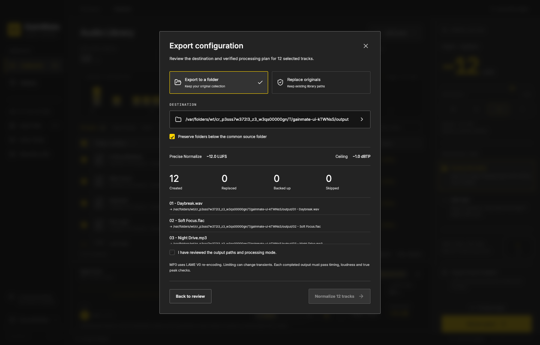Click the 0 Skipped count
540x345 pixels.
coord(329,178)
